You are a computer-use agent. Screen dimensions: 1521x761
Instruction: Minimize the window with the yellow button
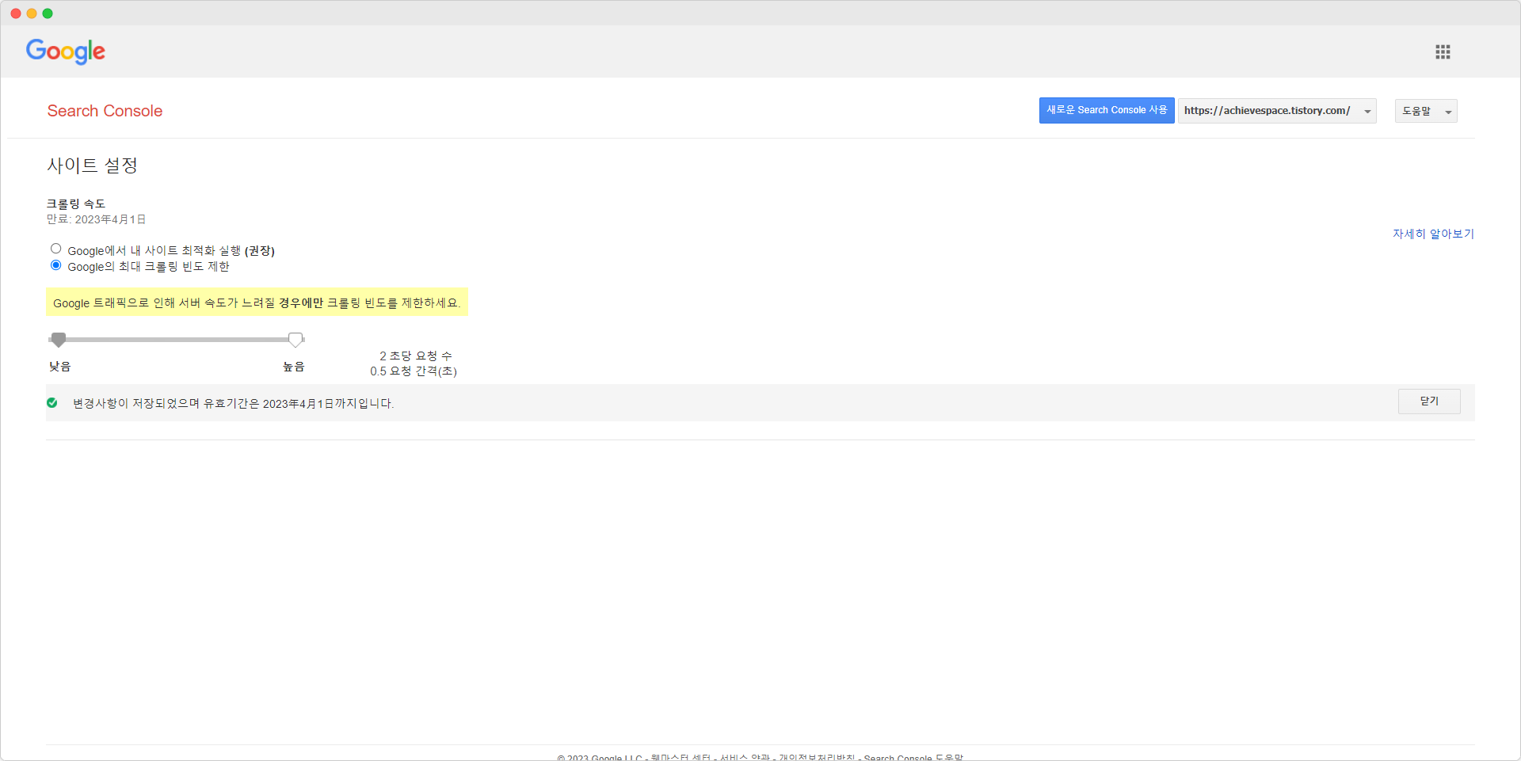(x=32, y=13)
